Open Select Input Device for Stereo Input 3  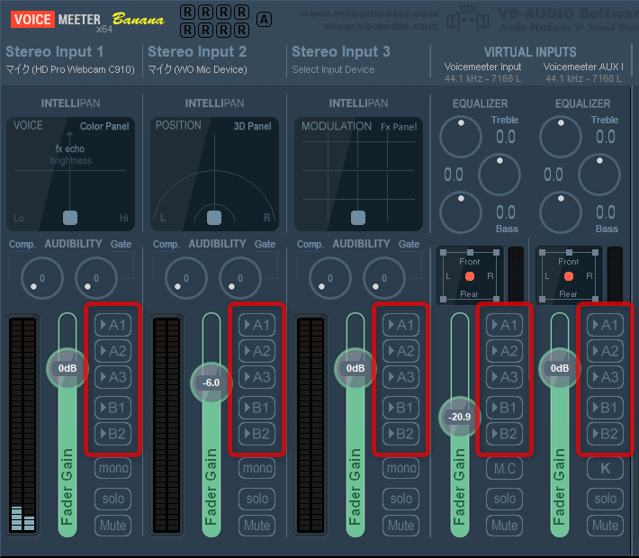point(333,69)
